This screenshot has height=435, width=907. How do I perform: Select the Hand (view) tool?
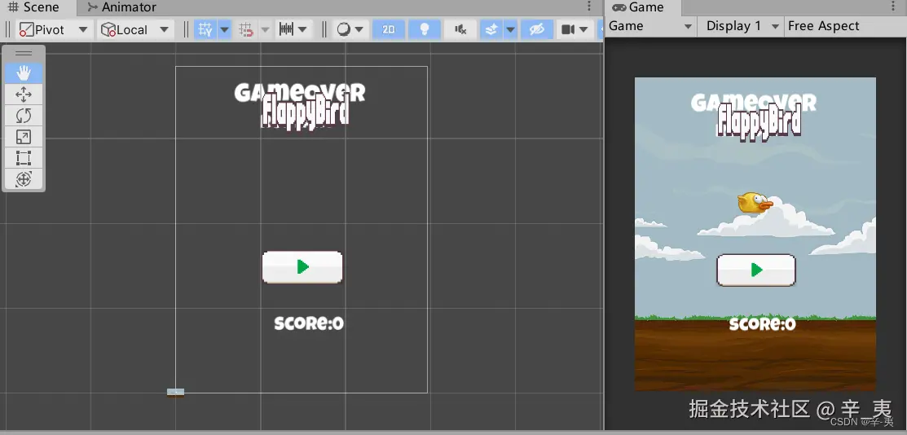23,72
